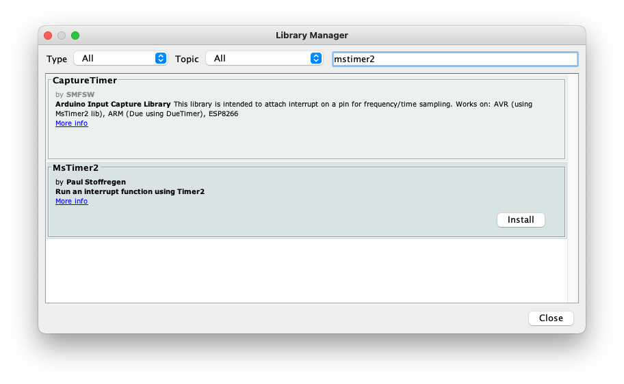This screenshot has height=384, width=624.
Task: Click the search field containing mstimer2
Action: click(x=455, y=59)
